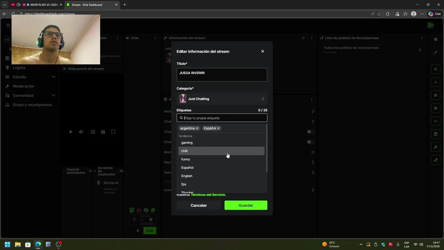
Task: Switch to Stream - Kick Dashboard tab
Action: pos(92,5)
